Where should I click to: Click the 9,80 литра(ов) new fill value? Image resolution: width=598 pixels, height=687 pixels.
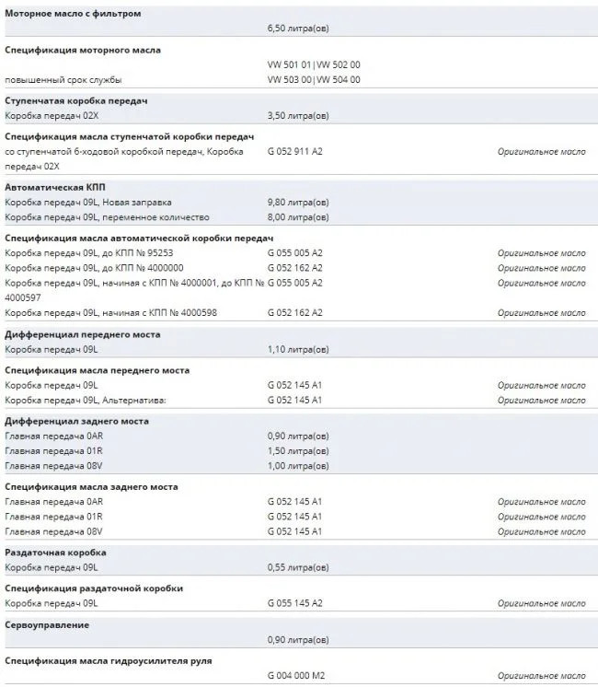pos(298,202)
